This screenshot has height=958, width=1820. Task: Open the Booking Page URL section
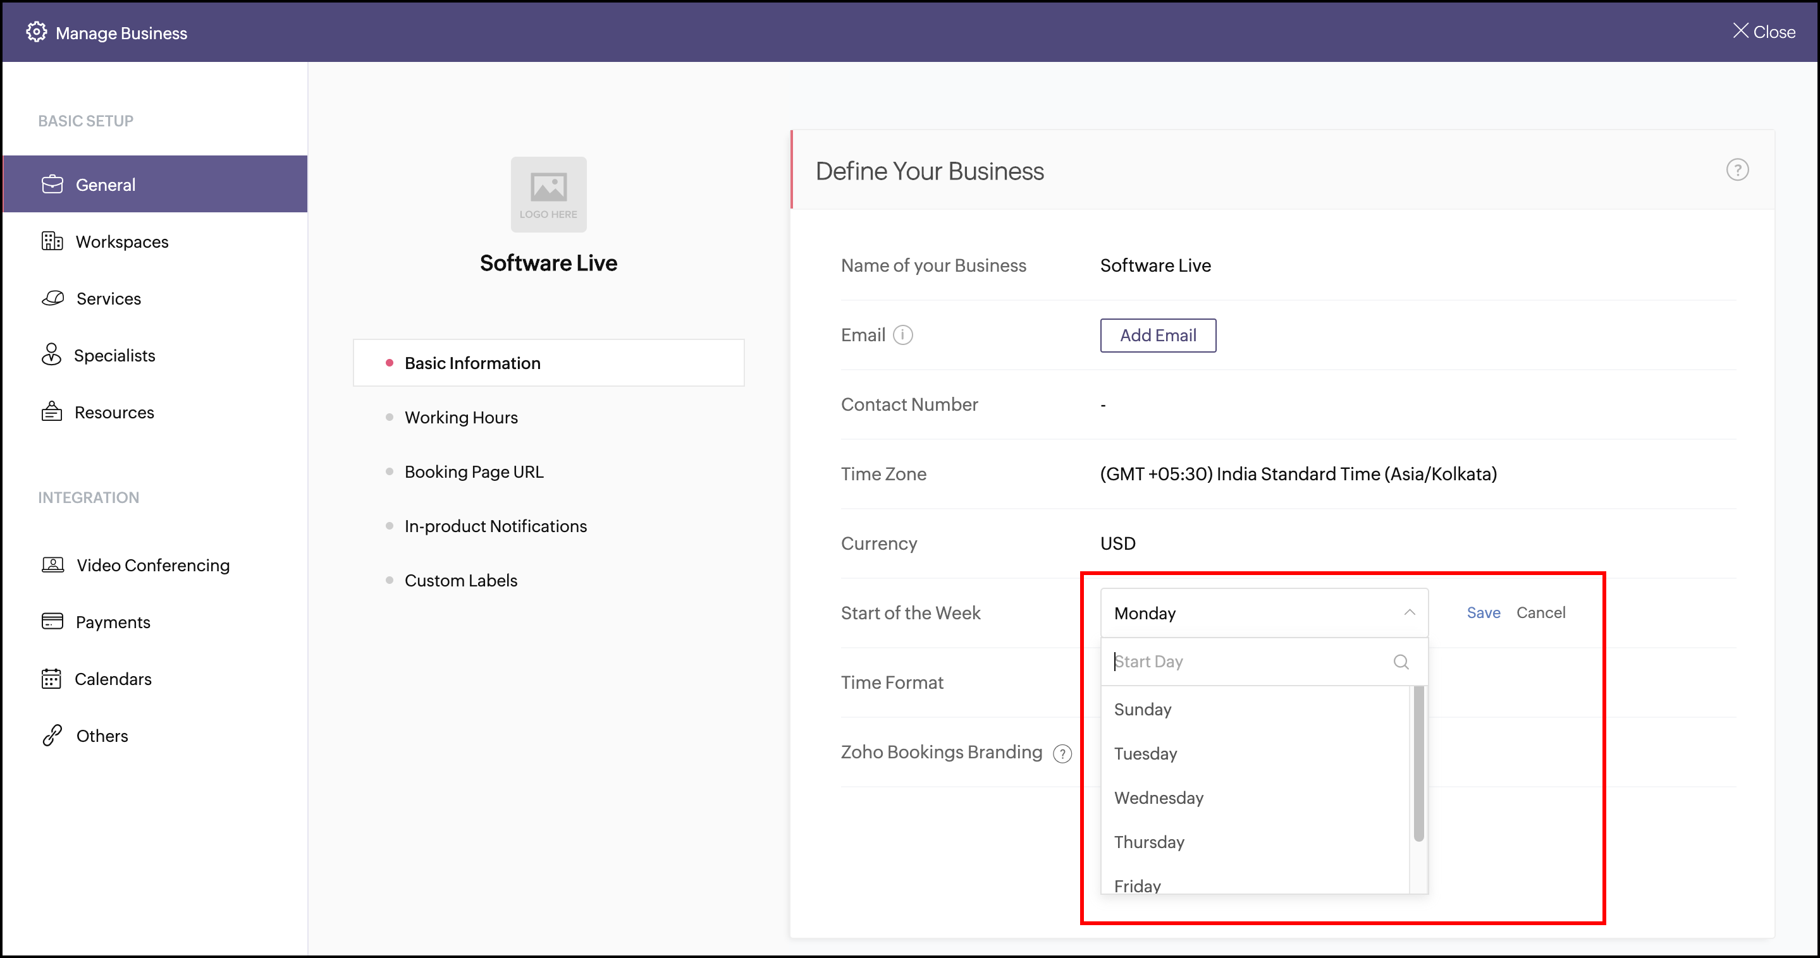(x=474, y=471)
